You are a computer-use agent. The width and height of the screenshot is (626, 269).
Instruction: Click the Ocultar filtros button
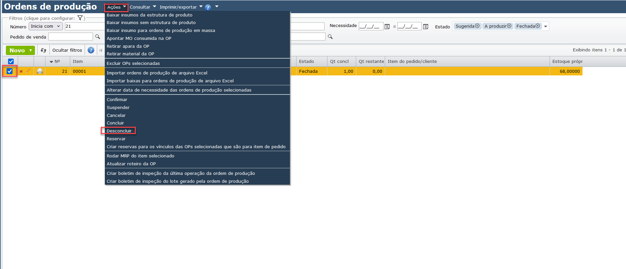coord(67,50)
